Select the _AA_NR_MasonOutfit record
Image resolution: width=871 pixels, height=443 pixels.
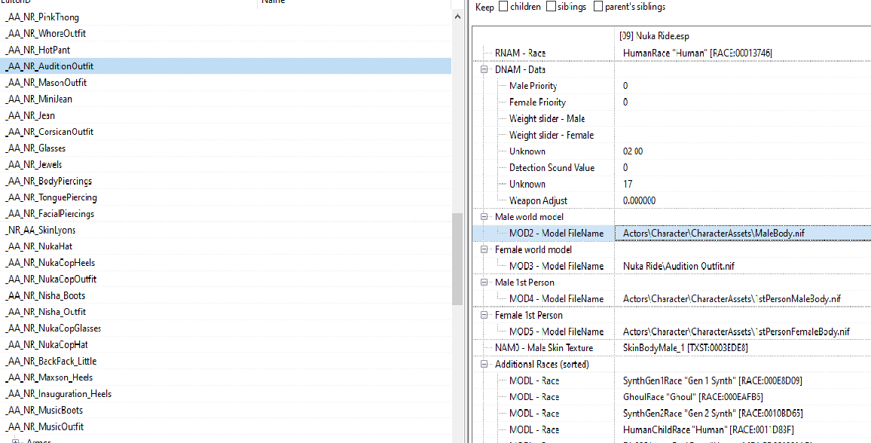(46, 83)
